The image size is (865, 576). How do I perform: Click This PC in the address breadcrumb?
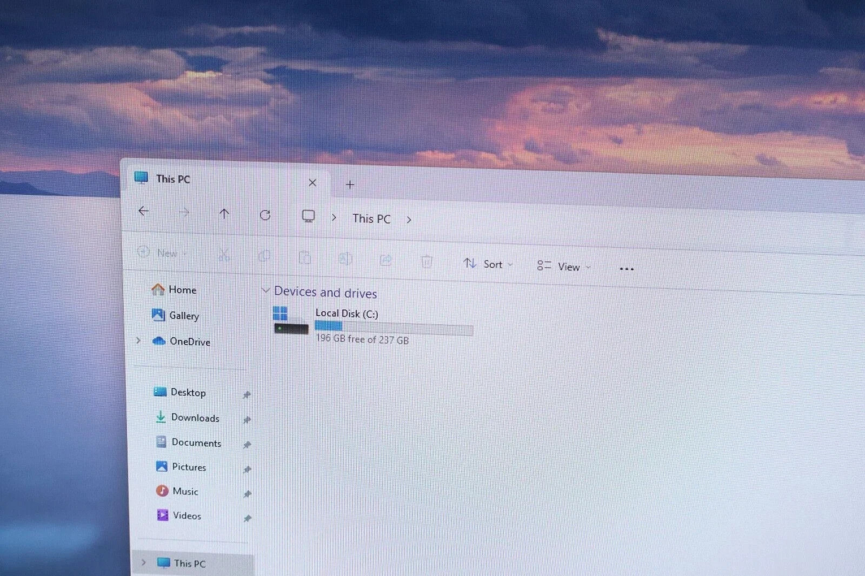[371, 218]
